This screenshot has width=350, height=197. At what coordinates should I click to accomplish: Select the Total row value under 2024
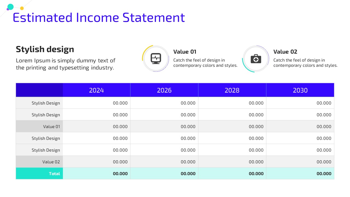point(97,173)
